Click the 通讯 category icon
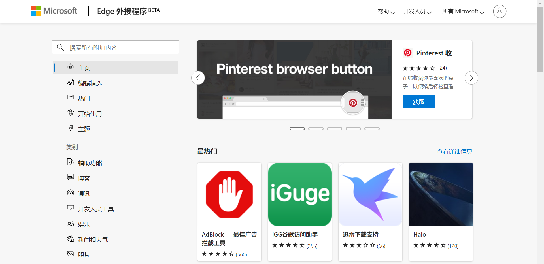This screenshot has height=264, width=544. [x=71, y=192]
